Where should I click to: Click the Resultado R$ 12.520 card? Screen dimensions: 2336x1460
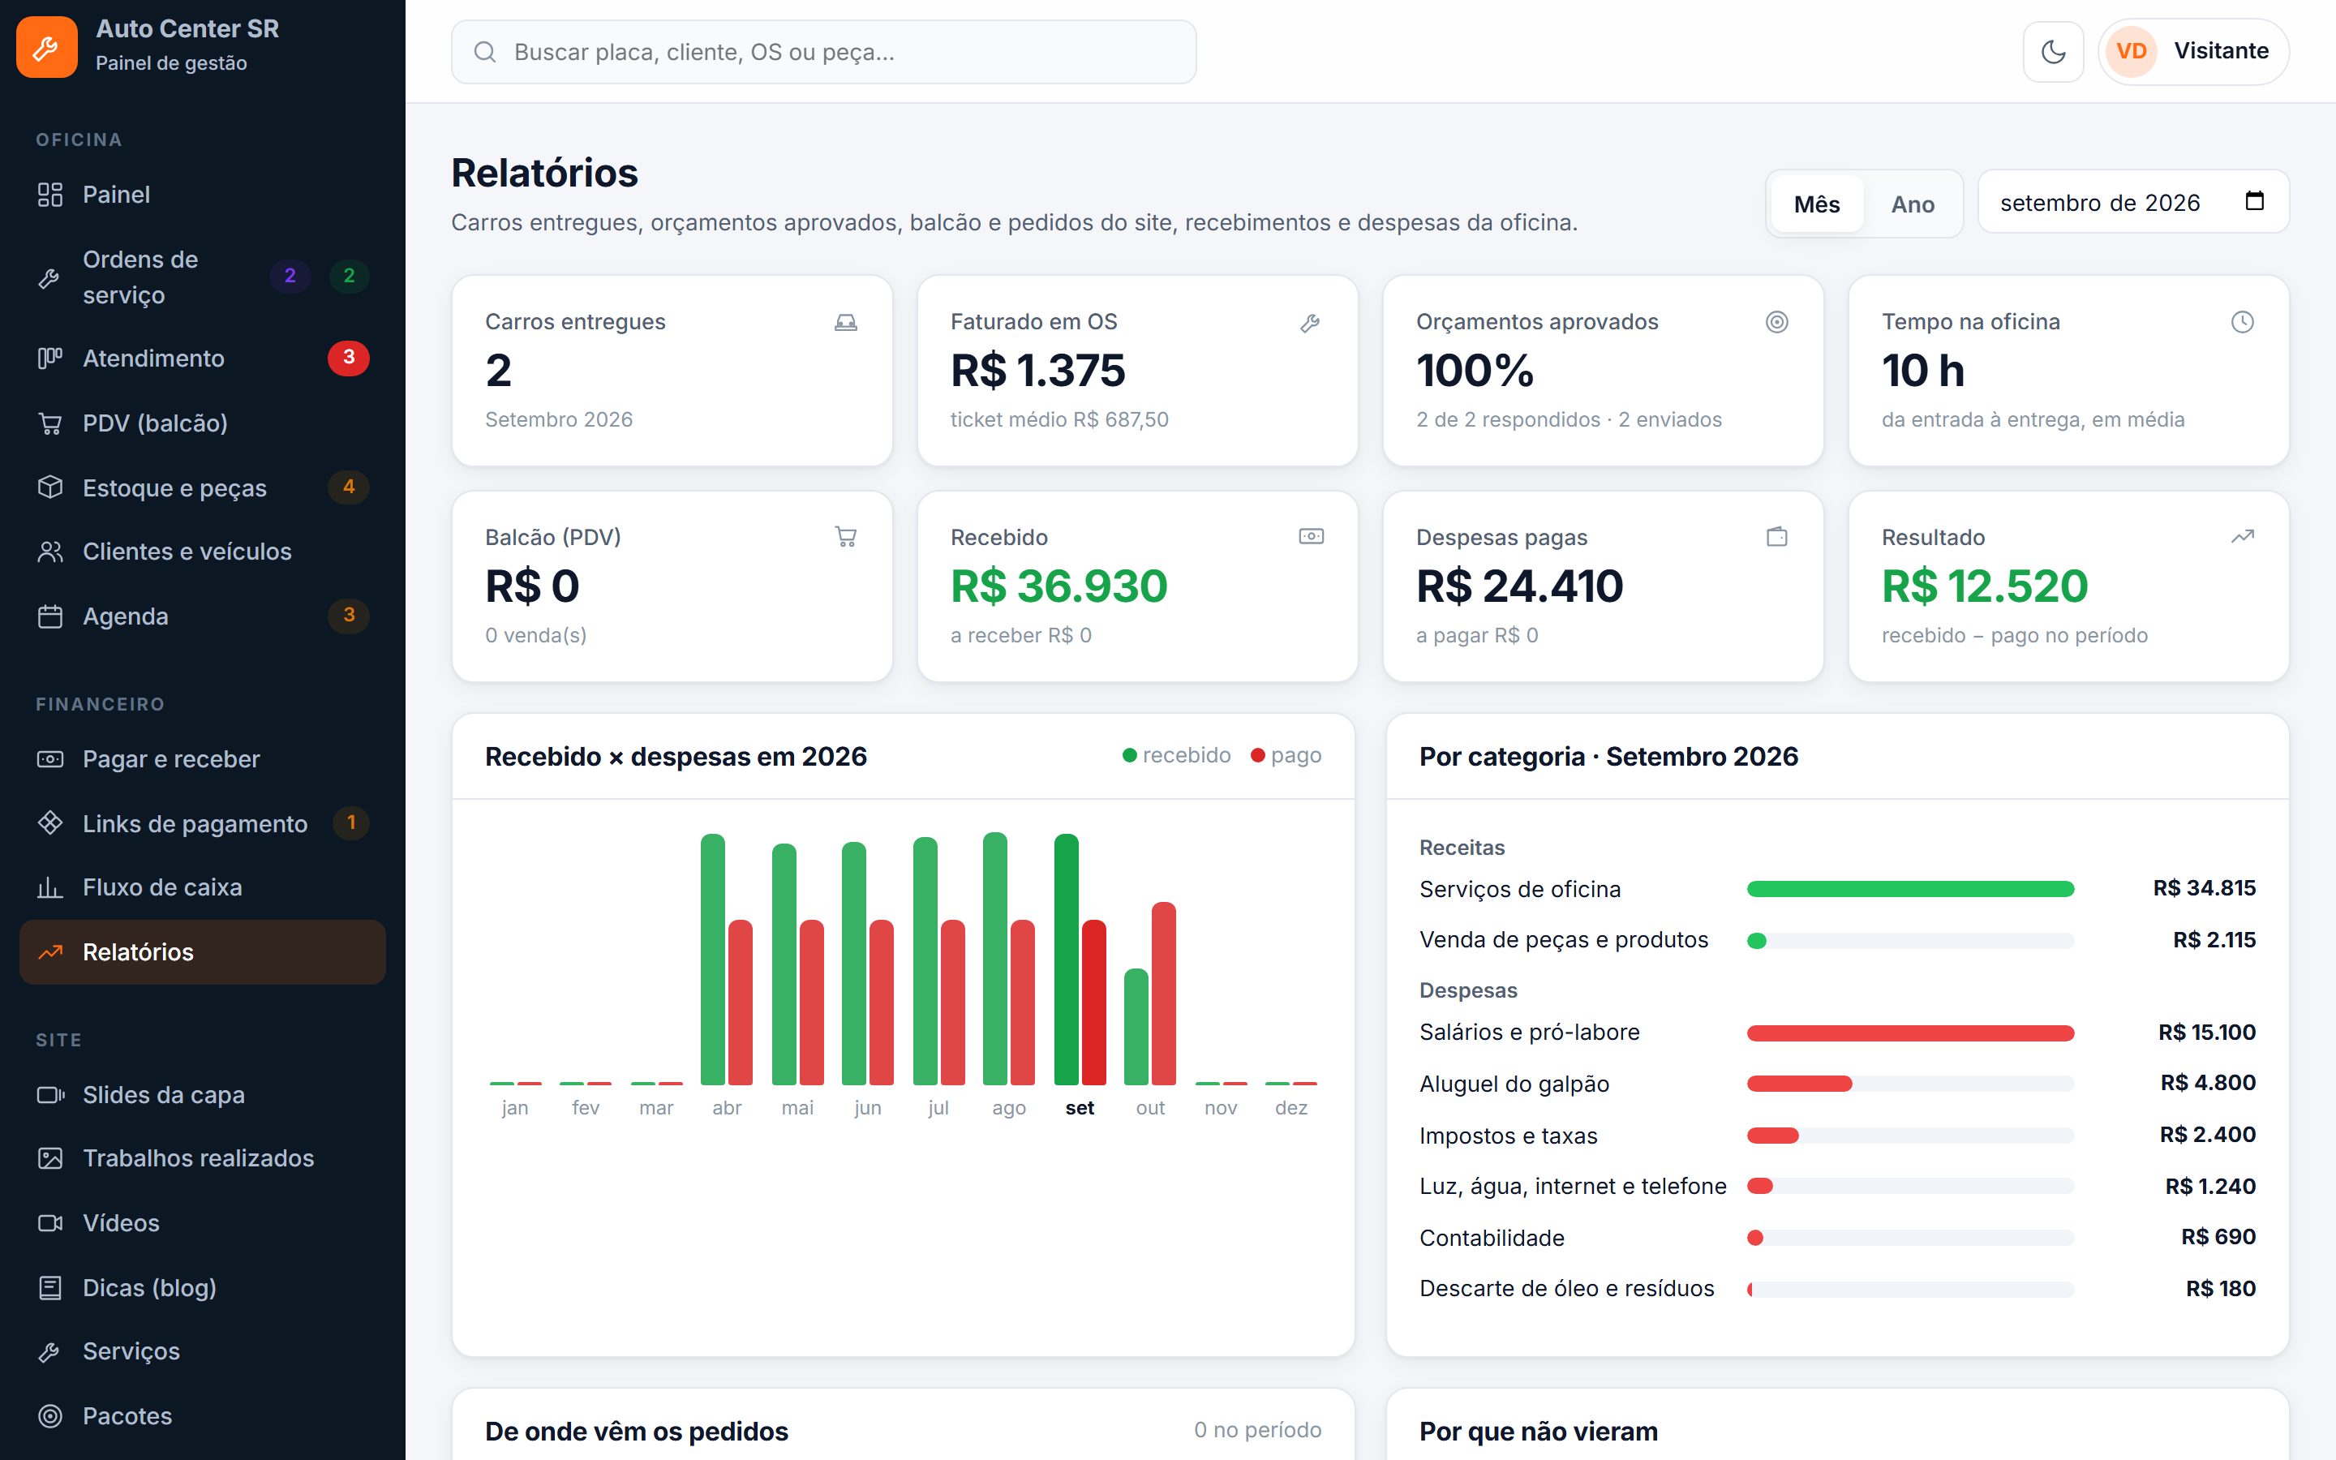coord(2068,586)
